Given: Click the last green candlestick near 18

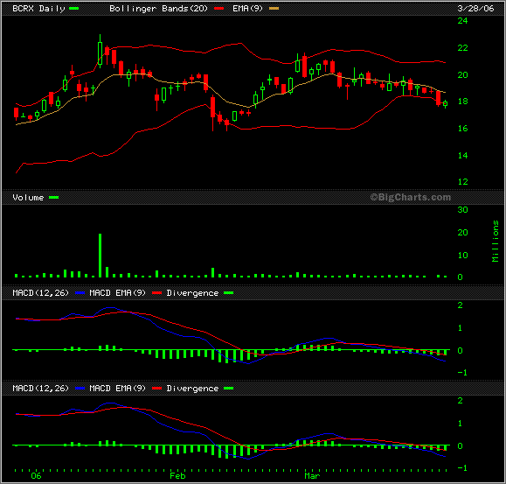Looking at the screenshot, I should click(x=446, y=103).
